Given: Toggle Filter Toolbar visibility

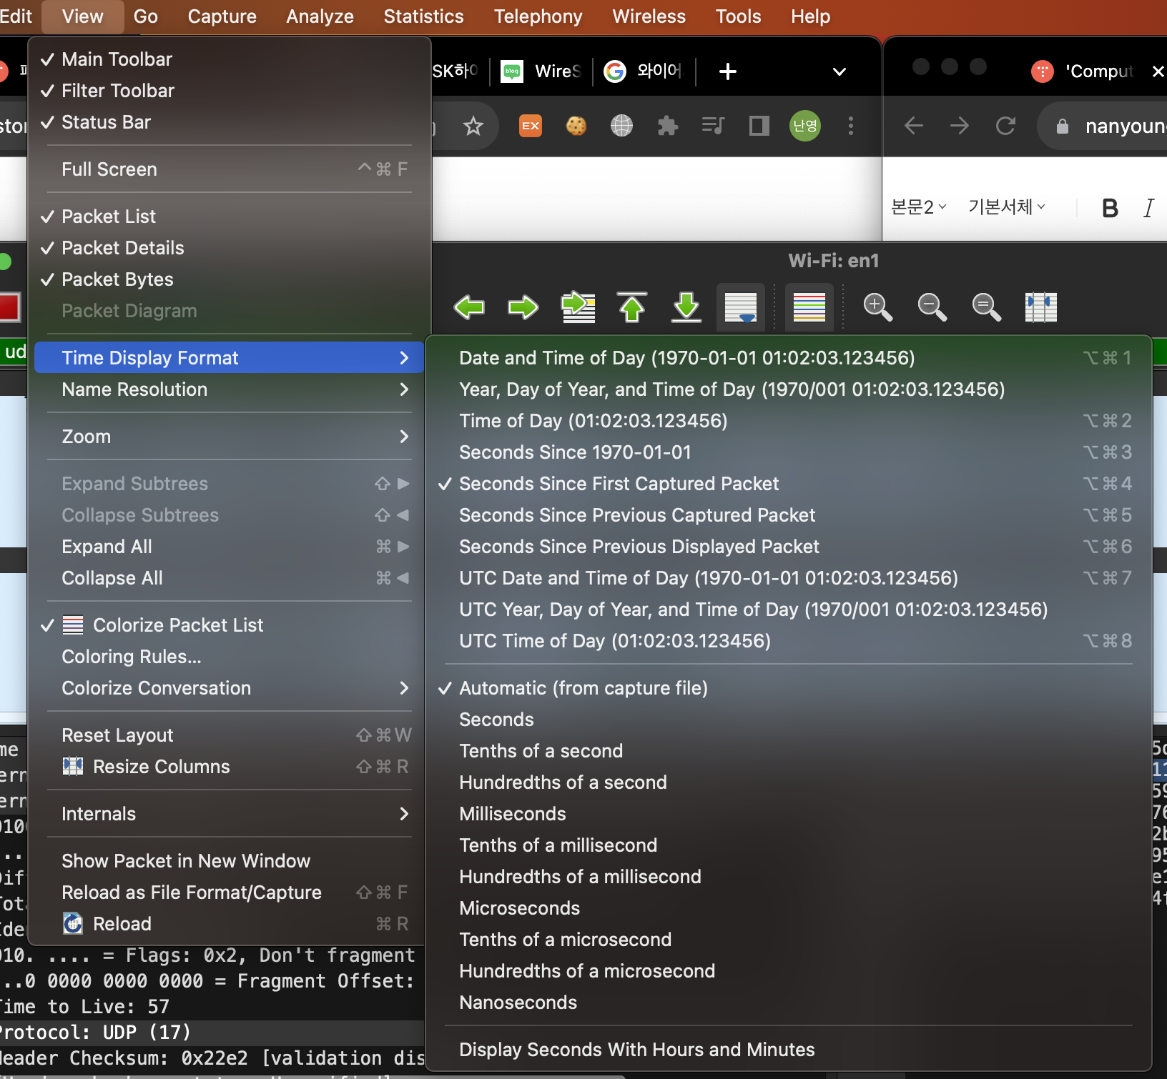Looking at the screenshot, I should (x=229, y=91).
